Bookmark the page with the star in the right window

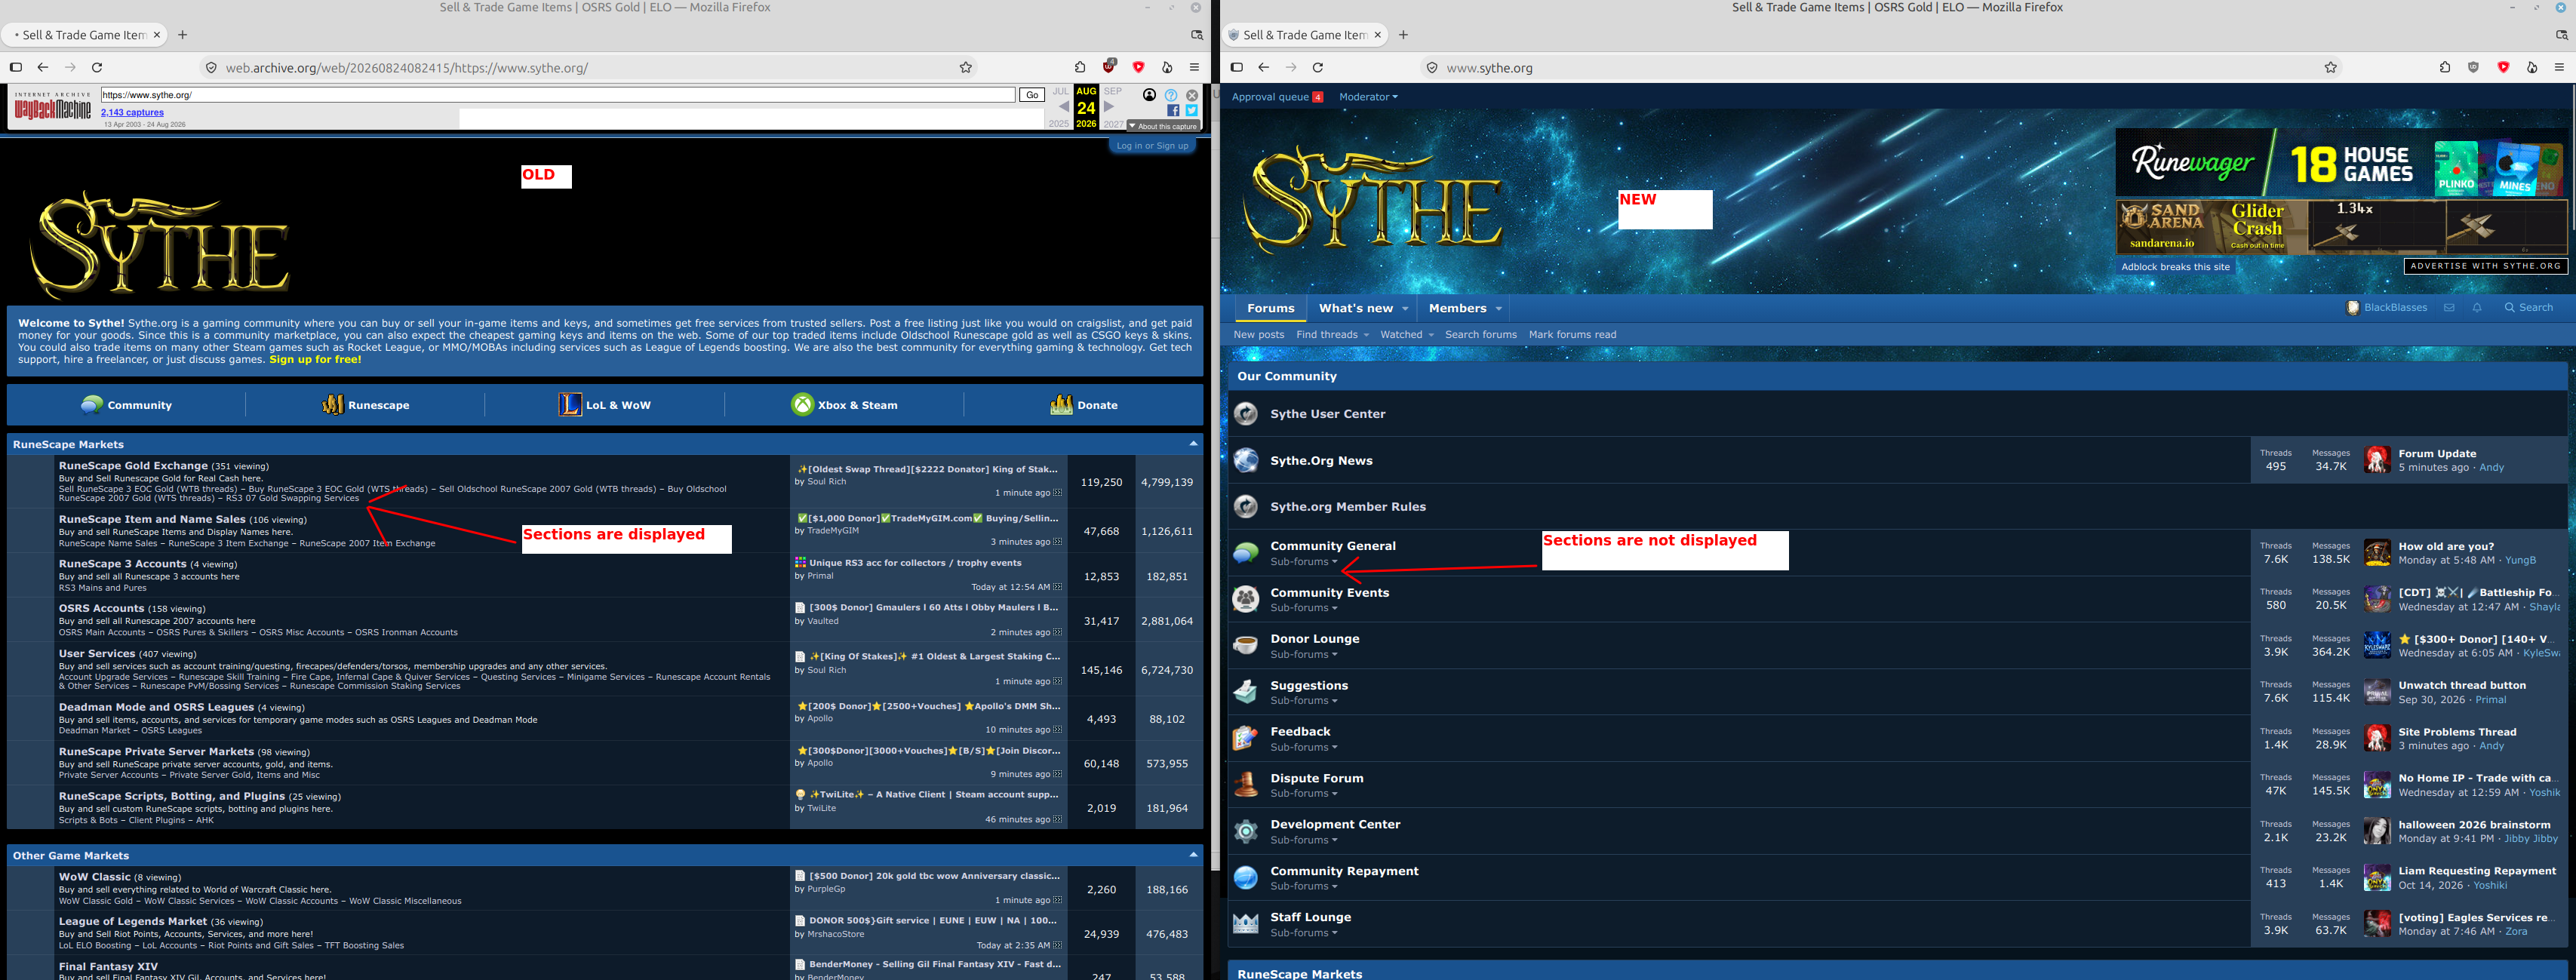(2331, 68)
